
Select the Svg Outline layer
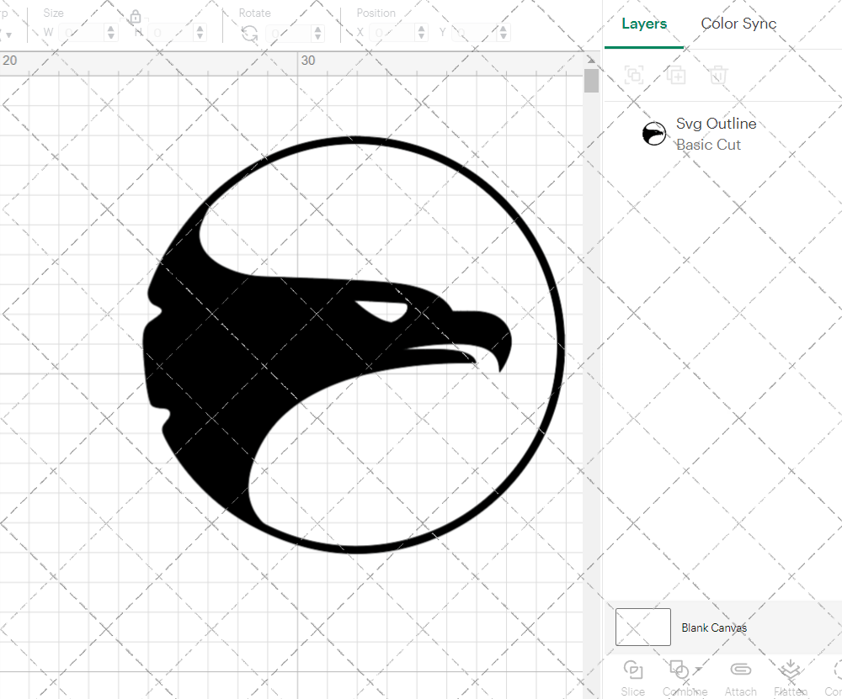(x=717, y=124)
